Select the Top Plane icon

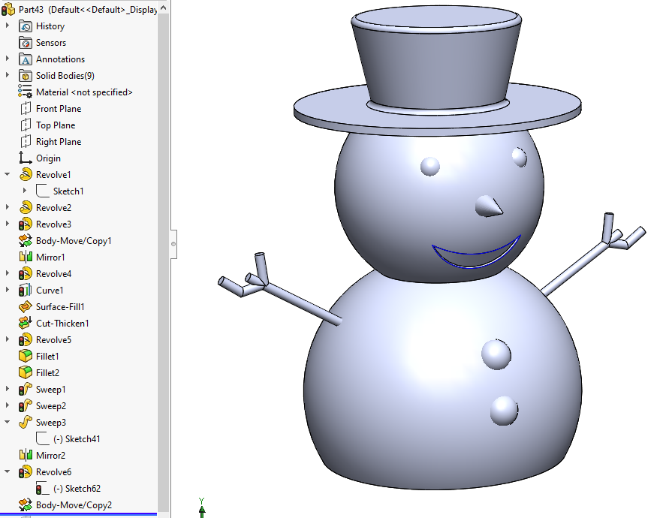(26, 125)
